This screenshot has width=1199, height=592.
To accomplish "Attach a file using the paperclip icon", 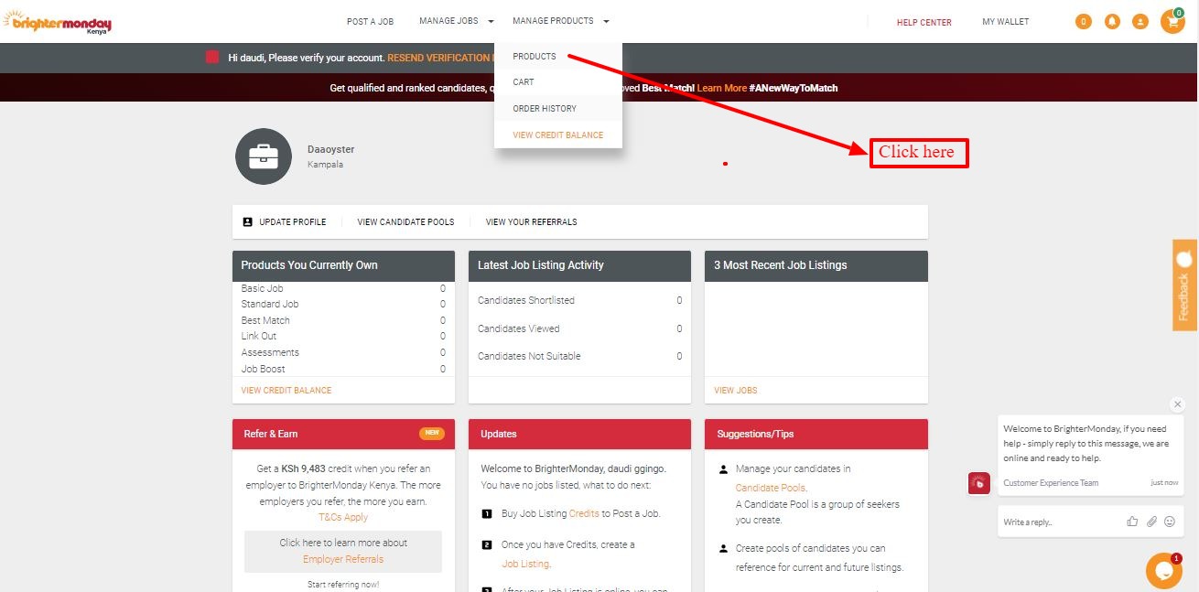I will coord(1151,522).
